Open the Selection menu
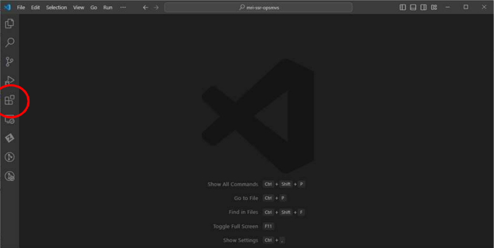The height and width of the screenshot is (248, 494). [57, 7]
